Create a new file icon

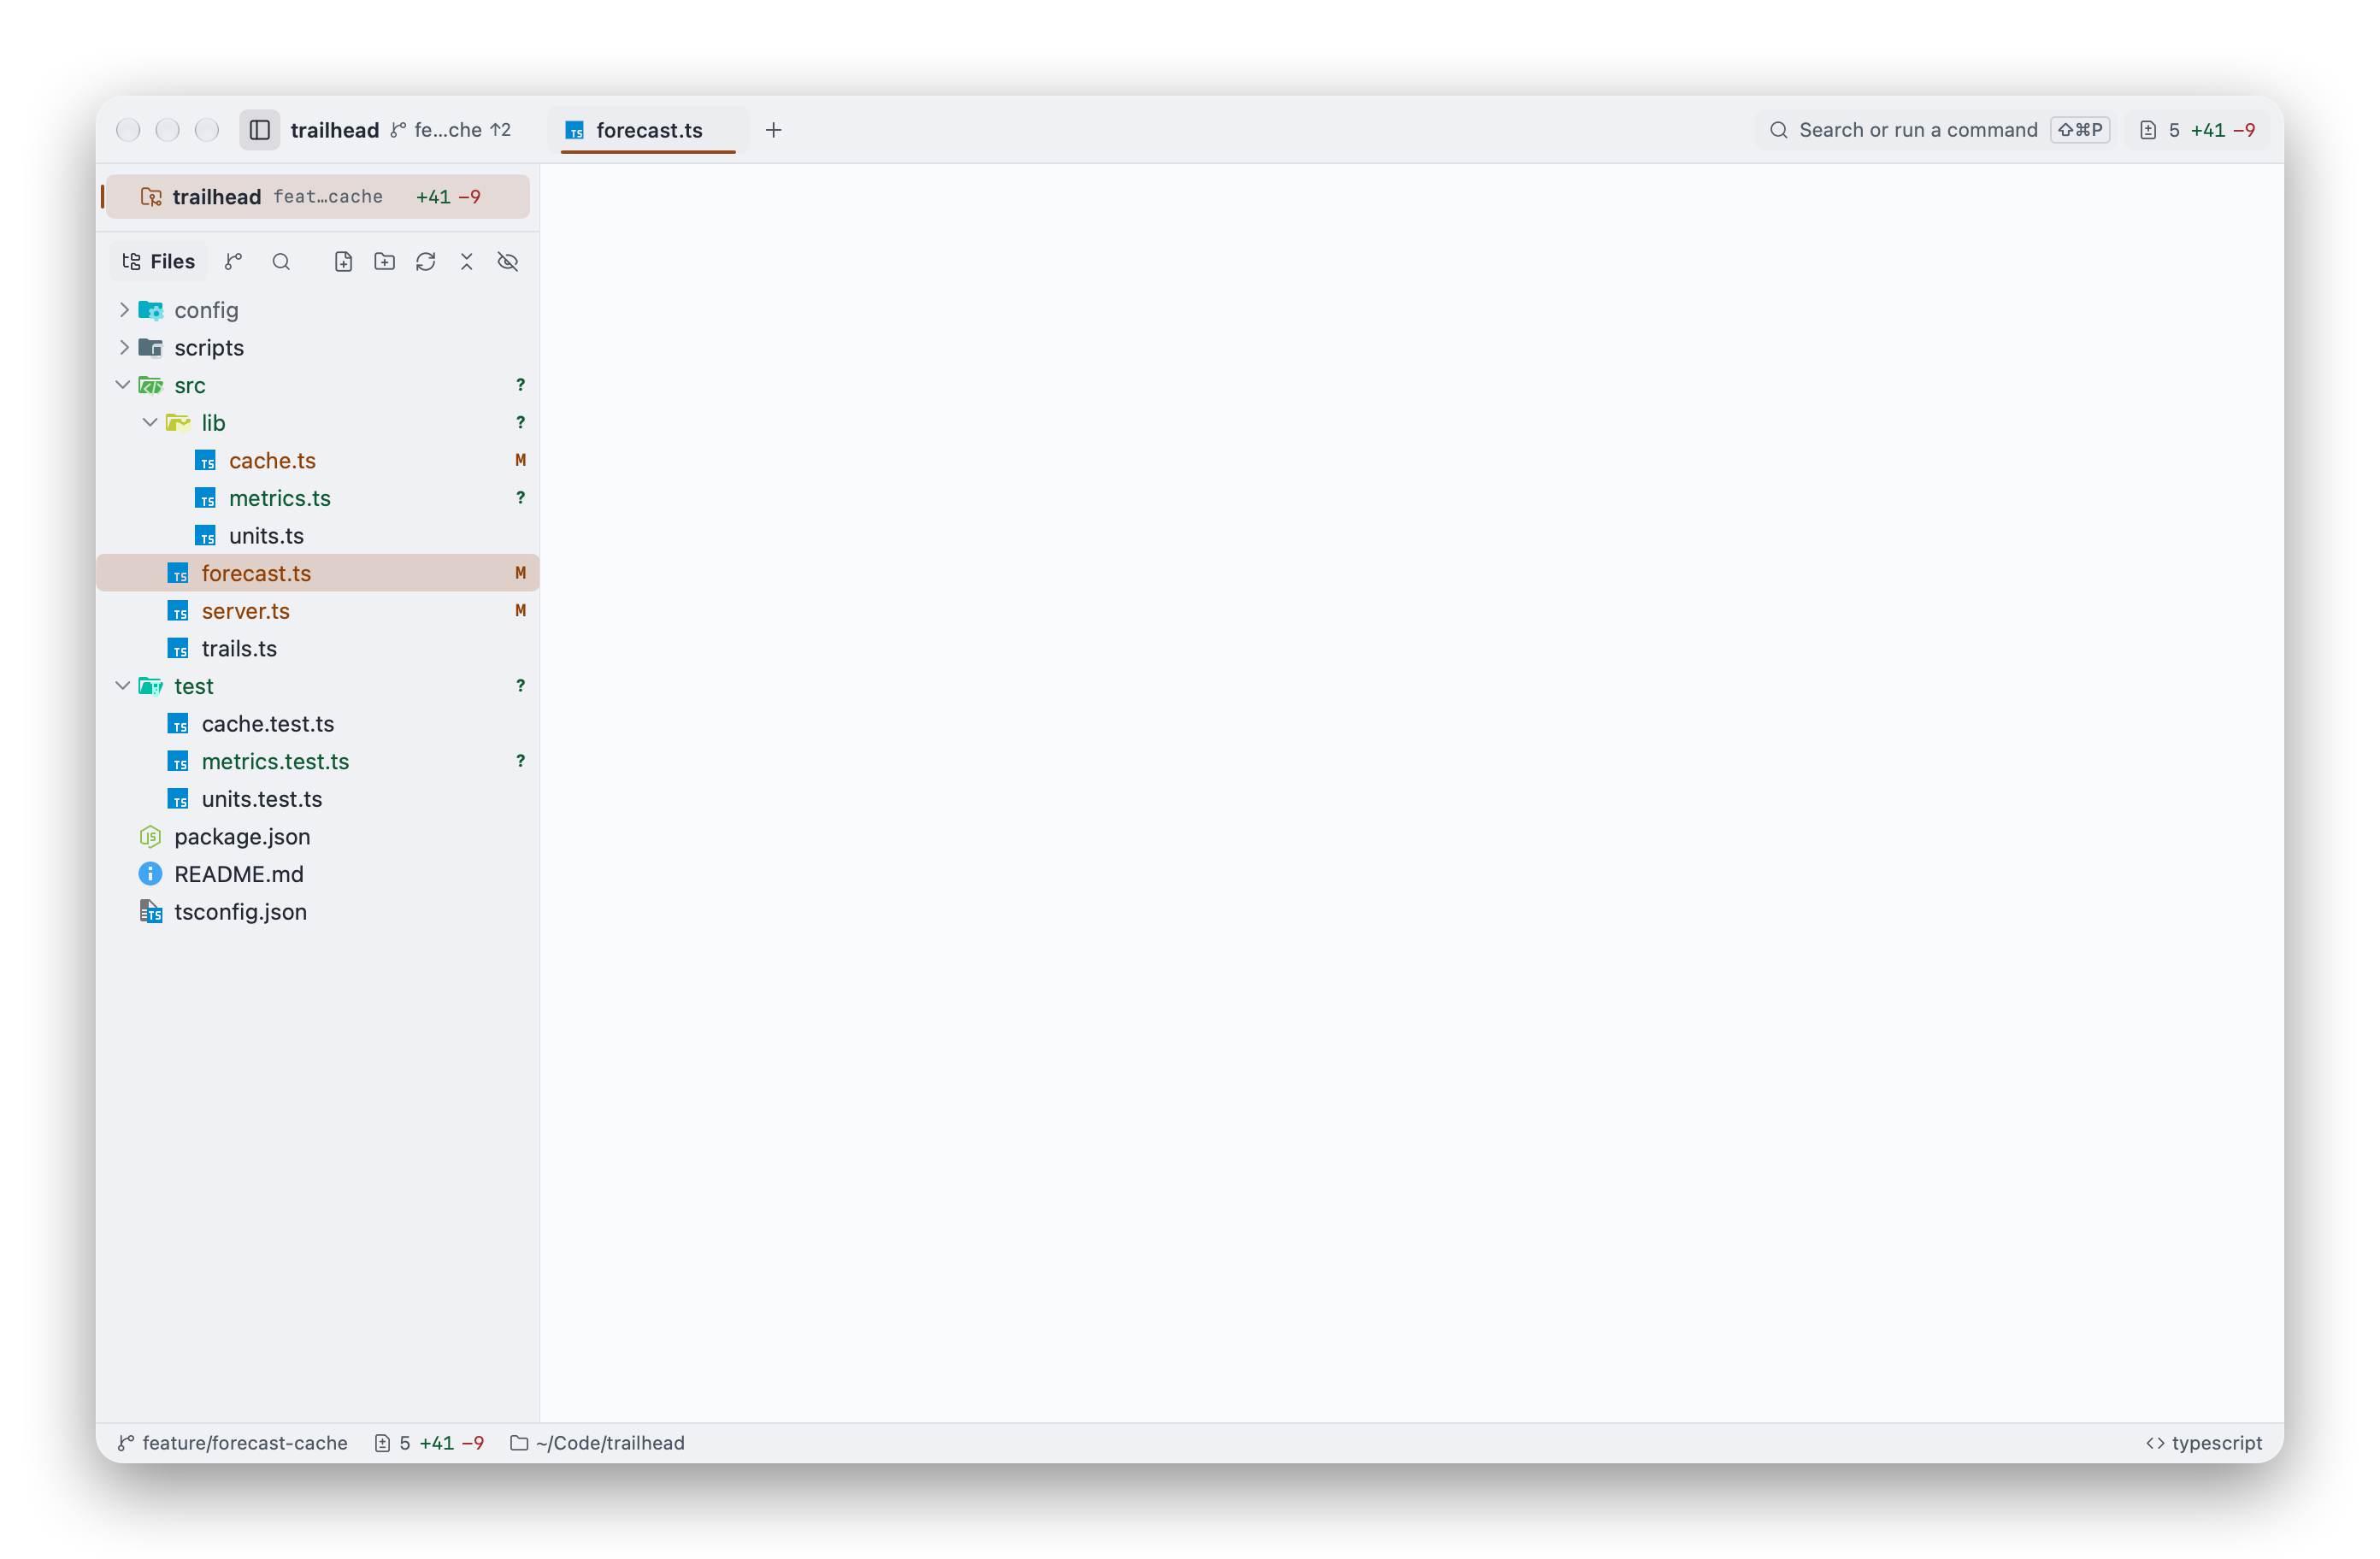(343, 261)
